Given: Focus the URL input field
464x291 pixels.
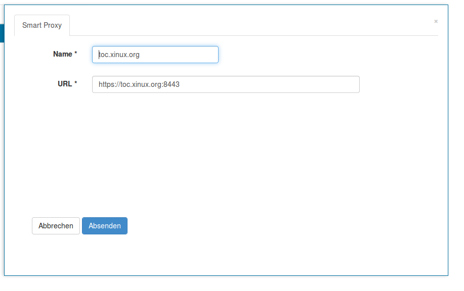Looking at the screenshot, I should coord(226,84).
